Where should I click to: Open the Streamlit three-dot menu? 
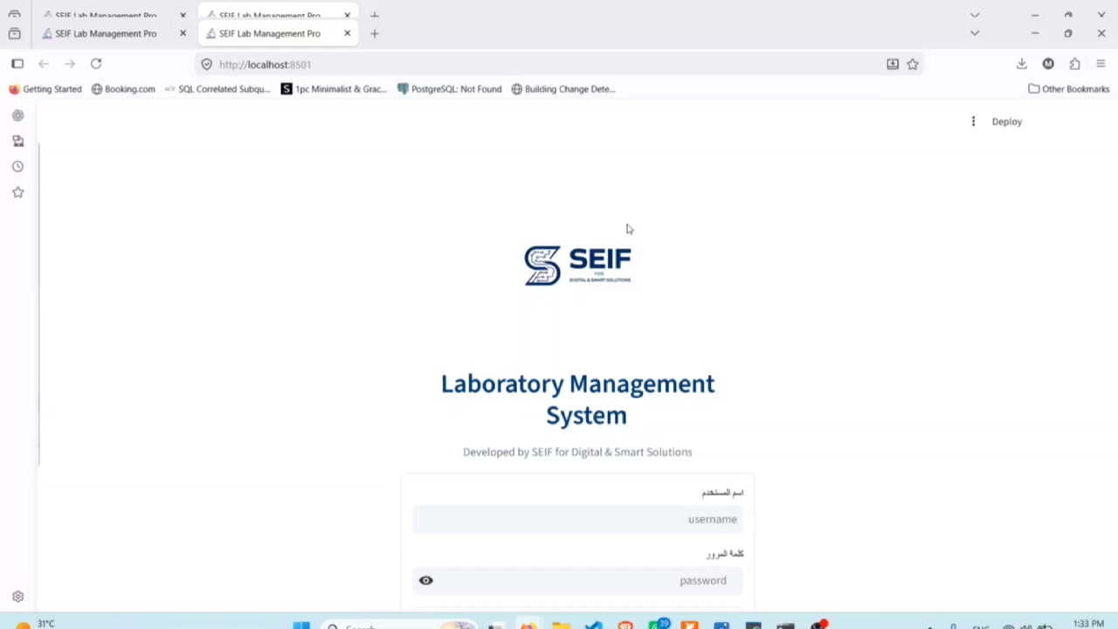pos(973,121)
